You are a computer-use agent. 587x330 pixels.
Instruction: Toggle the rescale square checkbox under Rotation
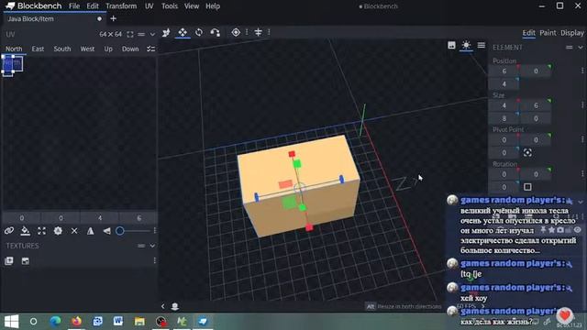click(x=527, y=187)
